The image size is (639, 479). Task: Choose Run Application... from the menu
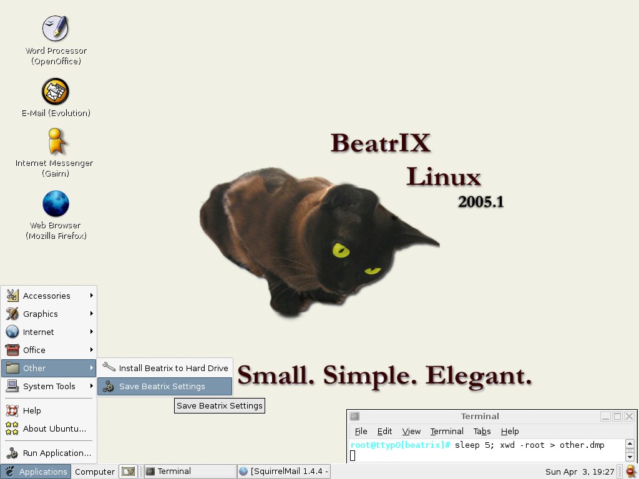(x=49, y=453)
